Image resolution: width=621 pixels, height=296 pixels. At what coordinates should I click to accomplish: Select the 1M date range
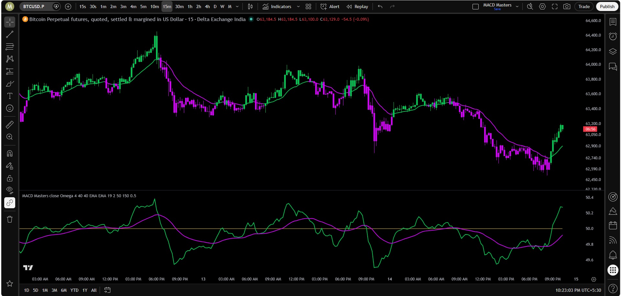click(45, 290)
